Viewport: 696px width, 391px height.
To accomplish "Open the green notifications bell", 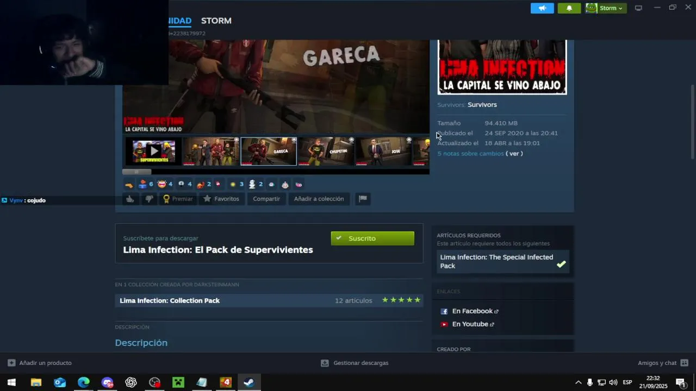I will coord(569,8).
